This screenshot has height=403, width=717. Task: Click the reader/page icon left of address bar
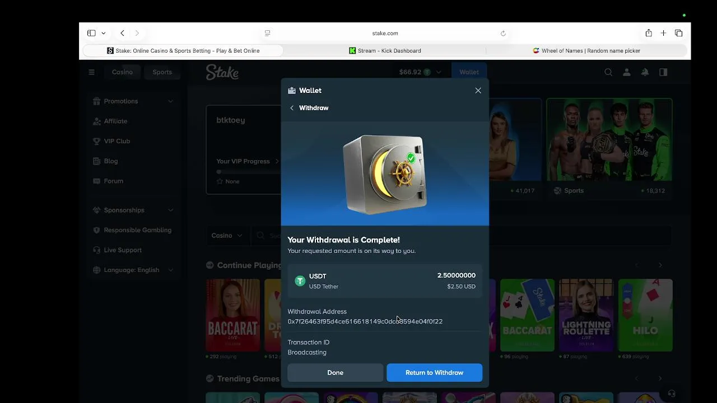coord(267,34)
